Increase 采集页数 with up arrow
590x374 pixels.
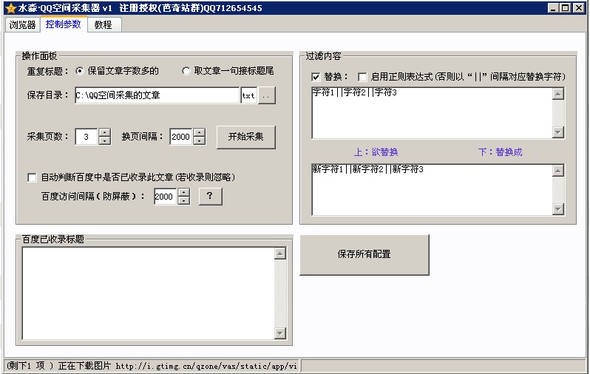click(x=104, y=132)
